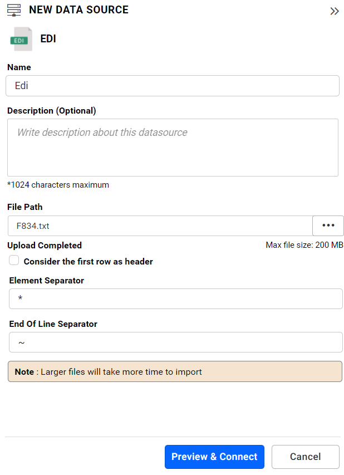
Task: Click the Max file size label
Action: point(304,245)
